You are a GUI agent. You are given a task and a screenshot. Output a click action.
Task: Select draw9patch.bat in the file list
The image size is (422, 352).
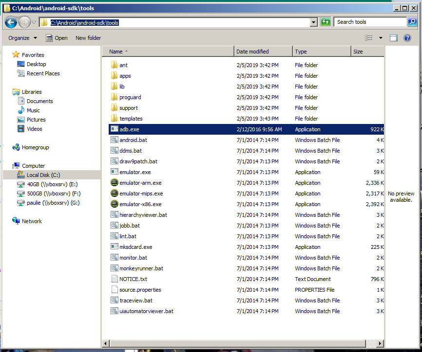(x=138, y=161)
